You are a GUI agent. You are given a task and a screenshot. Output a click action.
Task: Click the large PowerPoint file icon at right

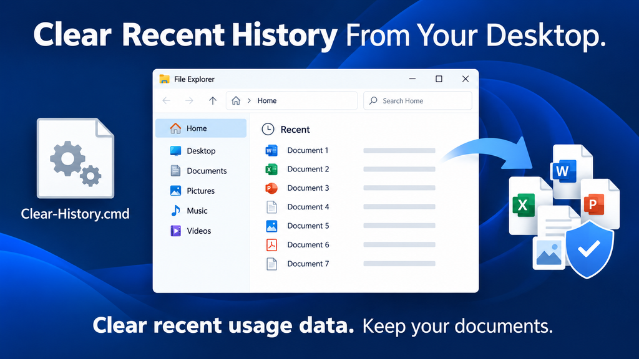[601, 204]
